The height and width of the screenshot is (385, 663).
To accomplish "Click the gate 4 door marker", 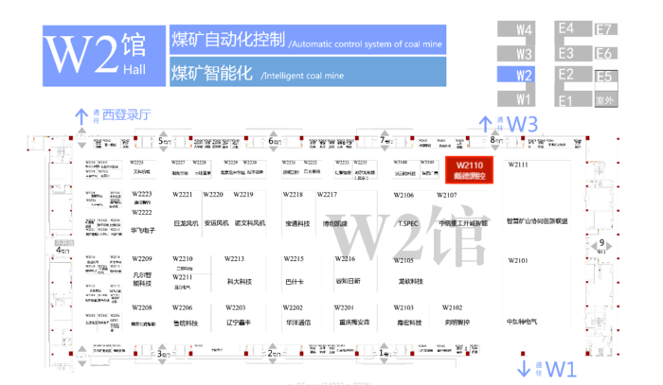I will tap(63, 250).
